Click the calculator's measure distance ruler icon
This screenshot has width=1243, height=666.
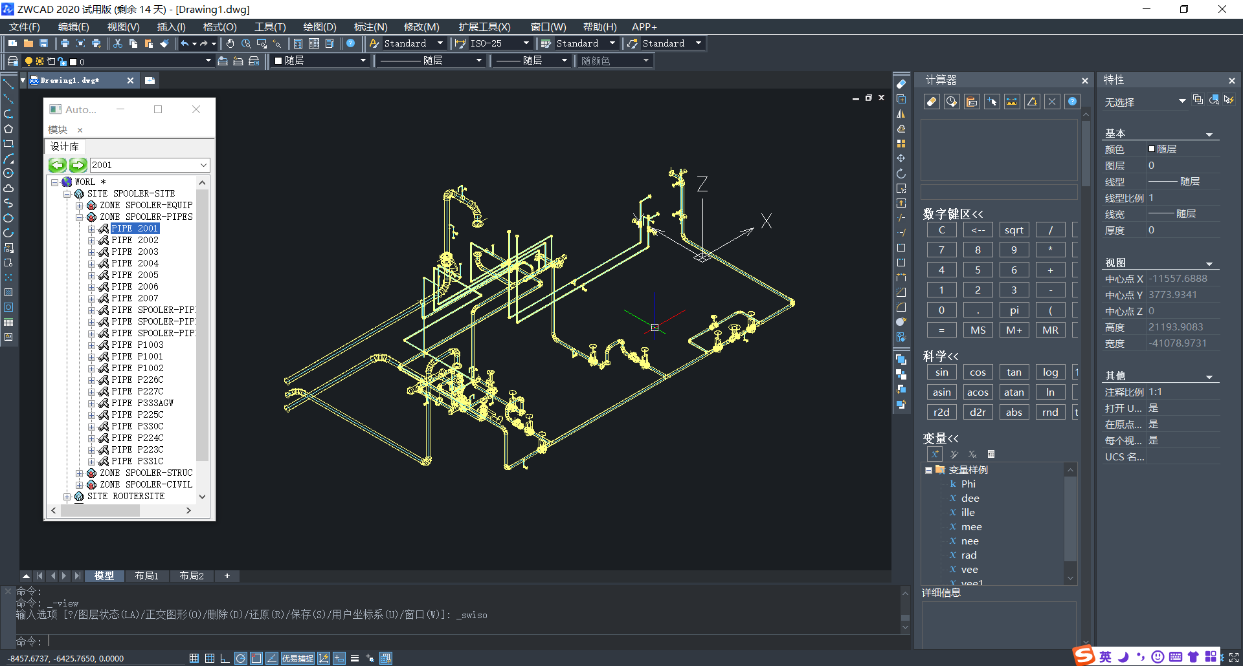point(1012,102)
